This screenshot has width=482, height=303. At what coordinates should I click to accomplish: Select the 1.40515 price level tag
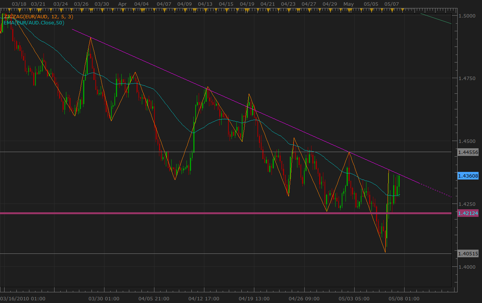point(468,253)
